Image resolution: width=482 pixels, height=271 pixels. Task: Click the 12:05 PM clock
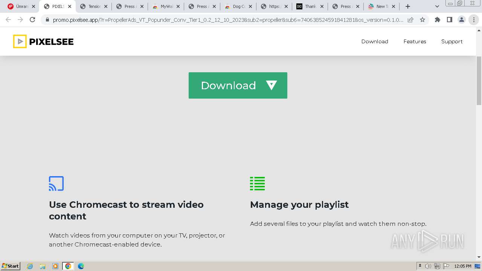463,266
